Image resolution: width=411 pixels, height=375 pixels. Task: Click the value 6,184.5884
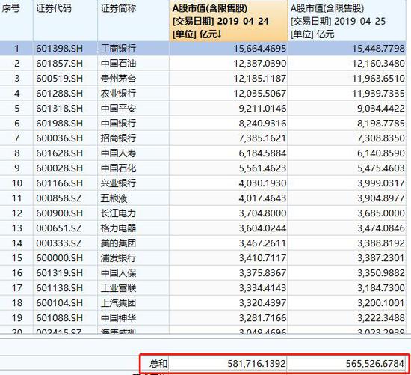262,153
